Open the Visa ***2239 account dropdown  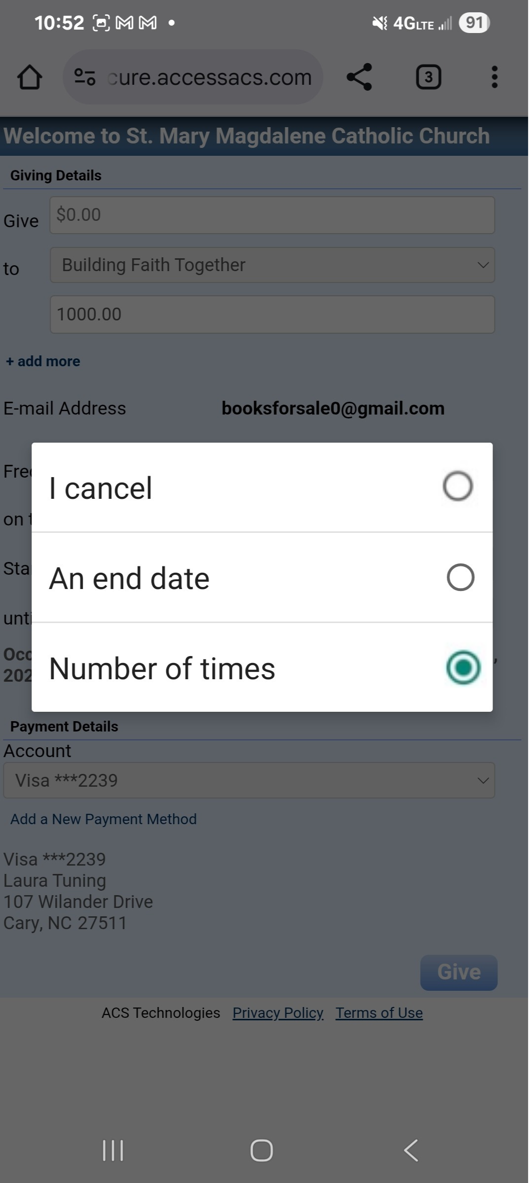249,780
